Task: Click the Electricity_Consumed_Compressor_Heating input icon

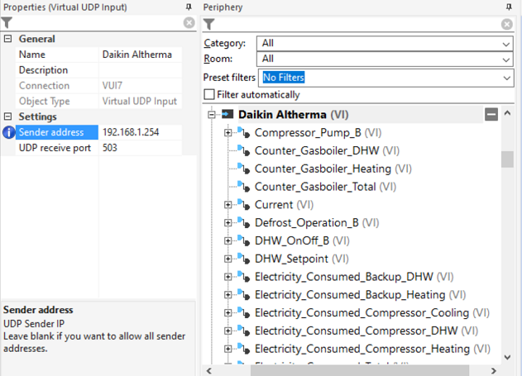Action: click(244, 347)
